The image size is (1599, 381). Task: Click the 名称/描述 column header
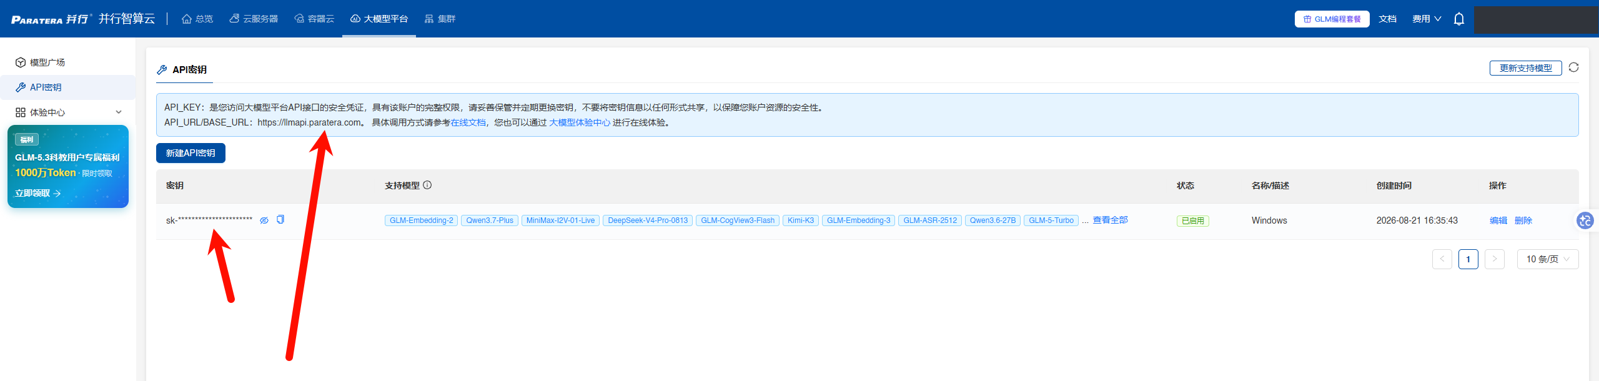point(1270,186)
